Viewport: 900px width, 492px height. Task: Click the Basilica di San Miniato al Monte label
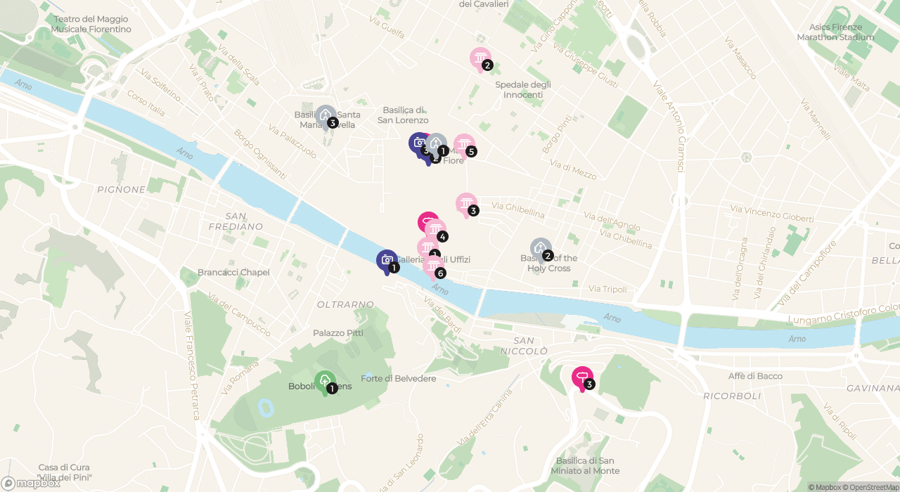pyautogui.click(x=586, y=465)
